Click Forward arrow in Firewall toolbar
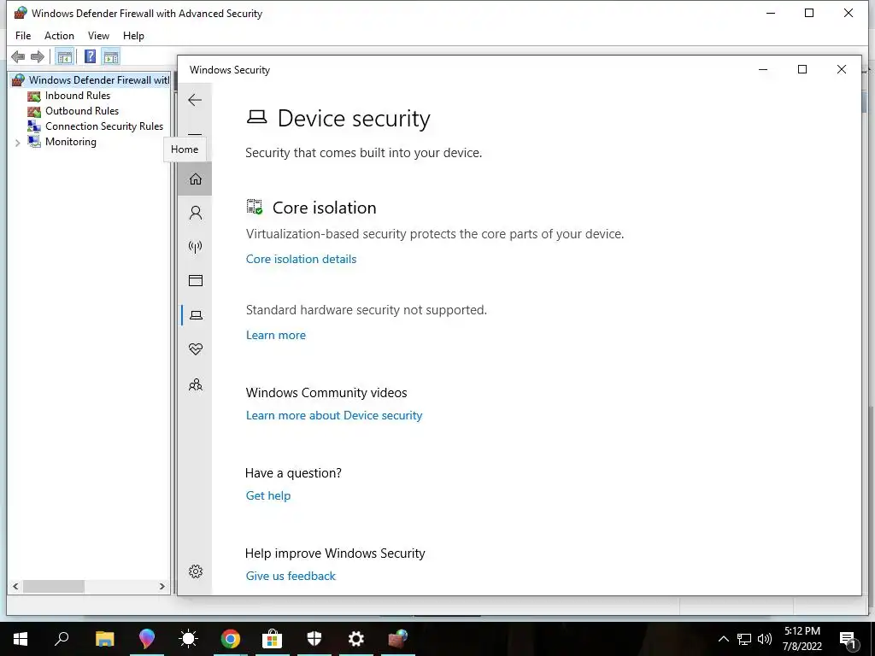The height and width of the screenshot is (656, 875). (x=38, y=57)
